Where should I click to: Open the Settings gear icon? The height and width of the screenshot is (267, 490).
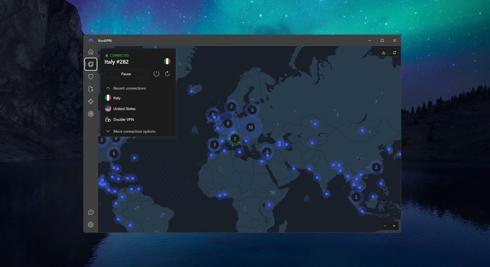(91, 225)
